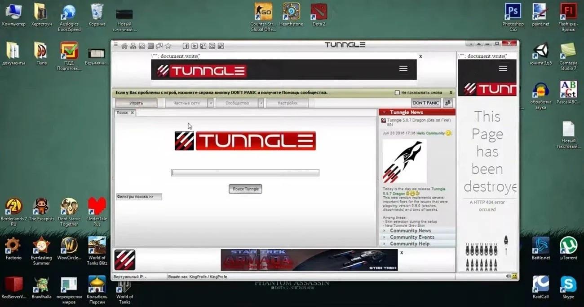Image resolution: width=584 pixels, height=307 pixels.
Task: Open the юнити 3д 5 desktop shortcut
Action: coord(541,54)
